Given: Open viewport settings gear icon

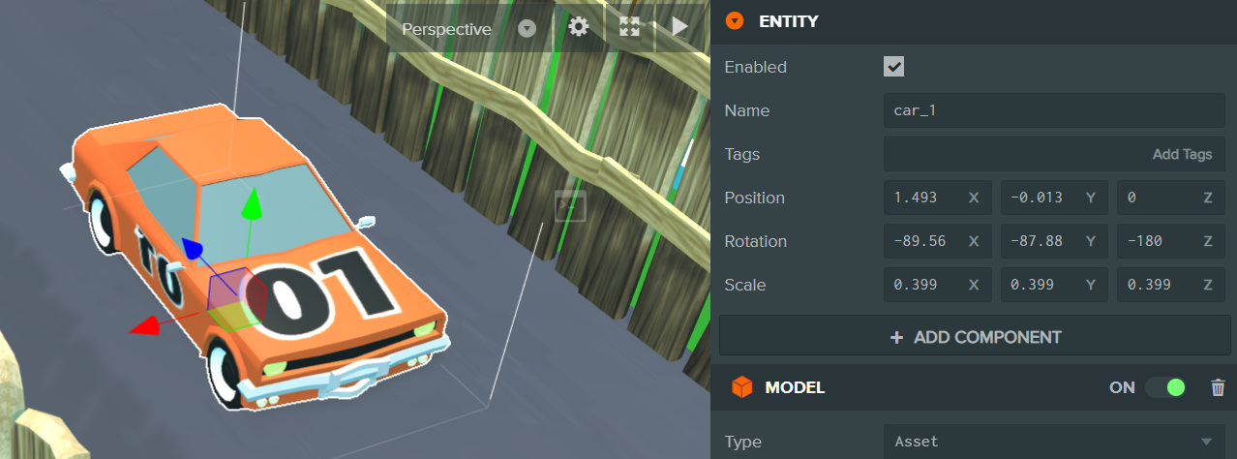Looking at the screenshot, I should (x=579, y=28).
